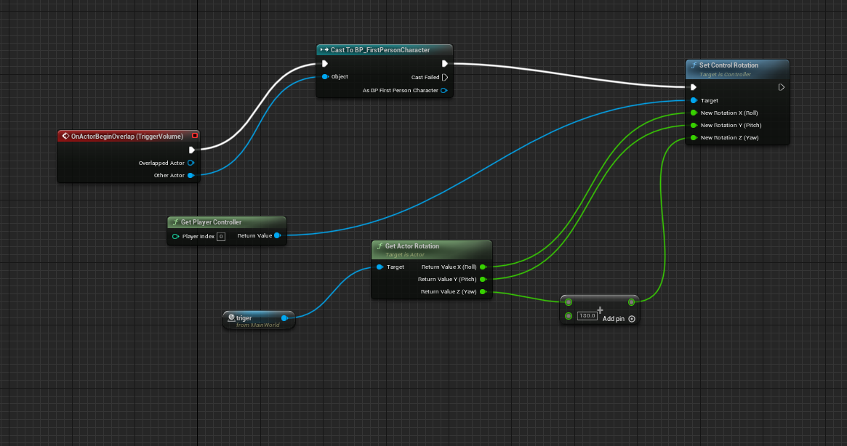Viewport: 847px width, 446px height.
Task: Select the New Rotation Z (Yaw) pin
Action: pos(694,138)
